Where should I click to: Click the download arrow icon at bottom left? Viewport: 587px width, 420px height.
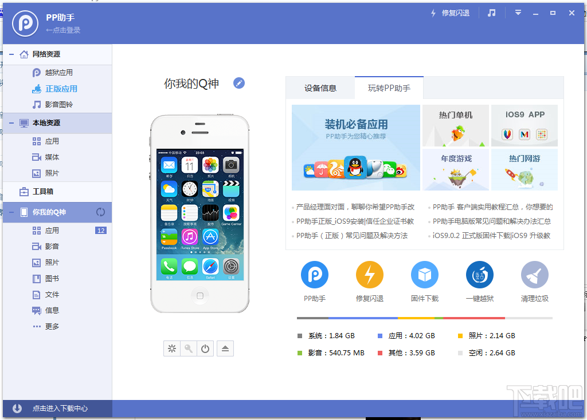point(17,409)
